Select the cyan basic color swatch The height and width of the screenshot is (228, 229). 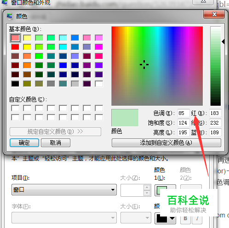pos(63,47)
